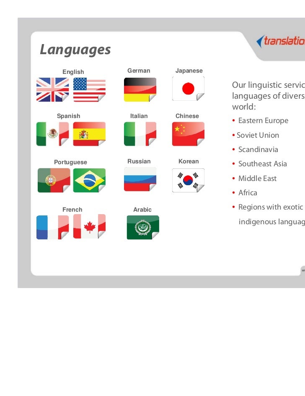This screenshot has height=396, width=305.
Task: Click the Scandinavia bullet text
Action: click(x=258, y=149)
